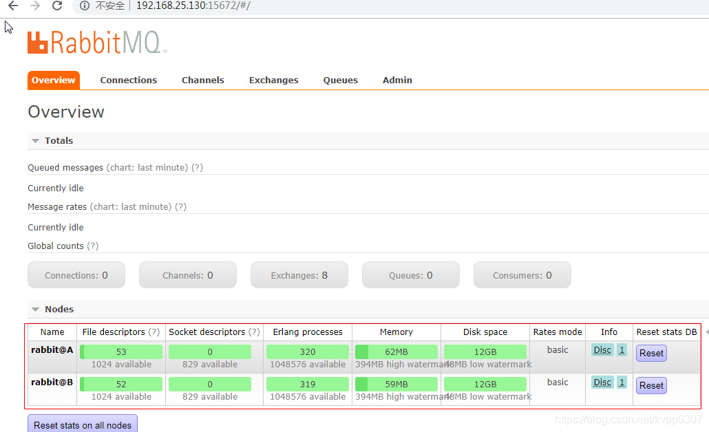Click rabbit@B disk space 12GB bar
The image size is (709, 432).
point(485,384)
